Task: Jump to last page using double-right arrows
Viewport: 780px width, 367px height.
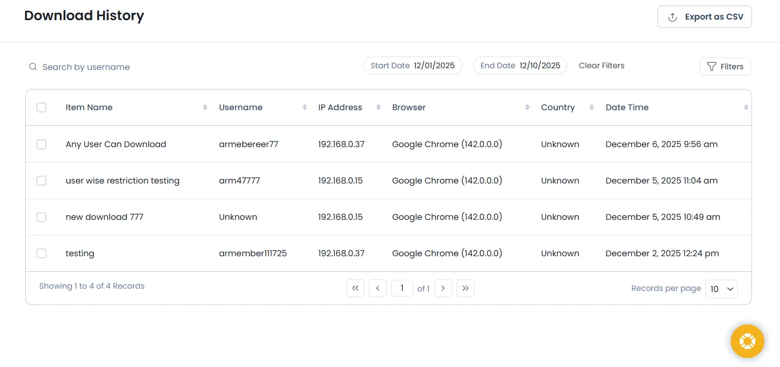Action: (466, 289)
